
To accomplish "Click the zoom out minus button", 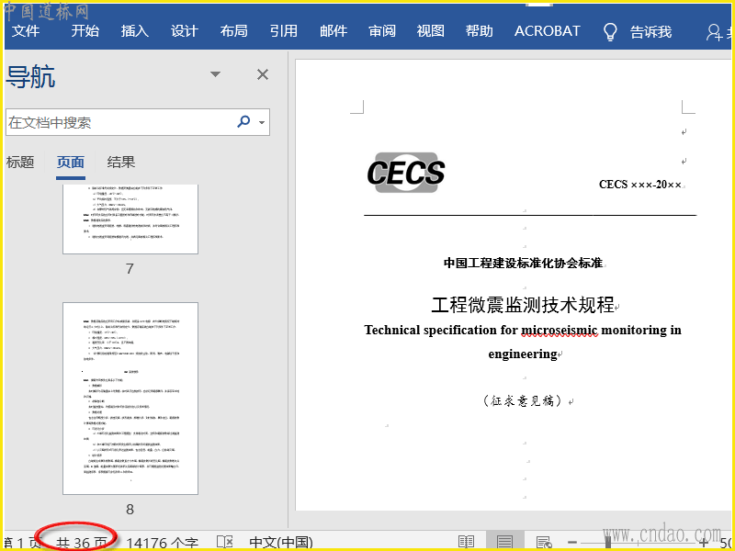I will 571,543.
